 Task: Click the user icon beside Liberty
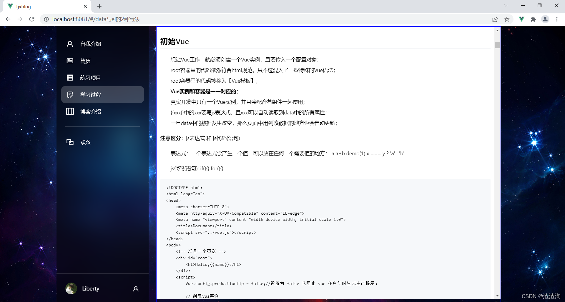[x=136, y=289]
